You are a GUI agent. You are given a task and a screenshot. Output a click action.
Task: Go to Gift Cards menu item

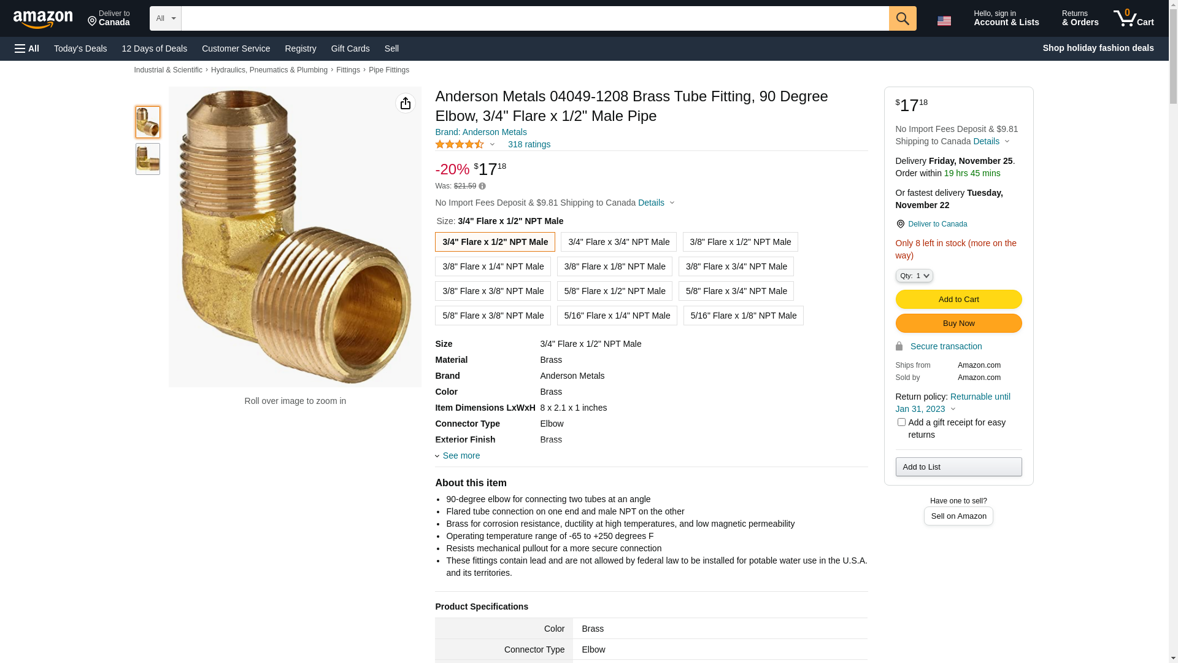click(x=350, y=48)
